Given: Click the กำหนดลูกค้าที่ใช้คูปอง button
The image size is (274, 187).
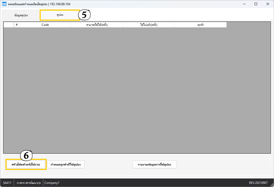Looking at the screenshot, I should [x=66, y=164].
